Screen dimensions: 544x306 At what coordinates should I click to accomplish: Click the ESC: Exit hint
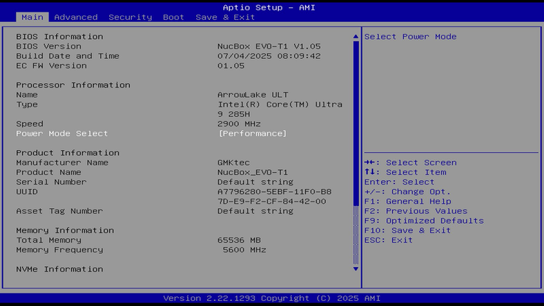(388, 241)
